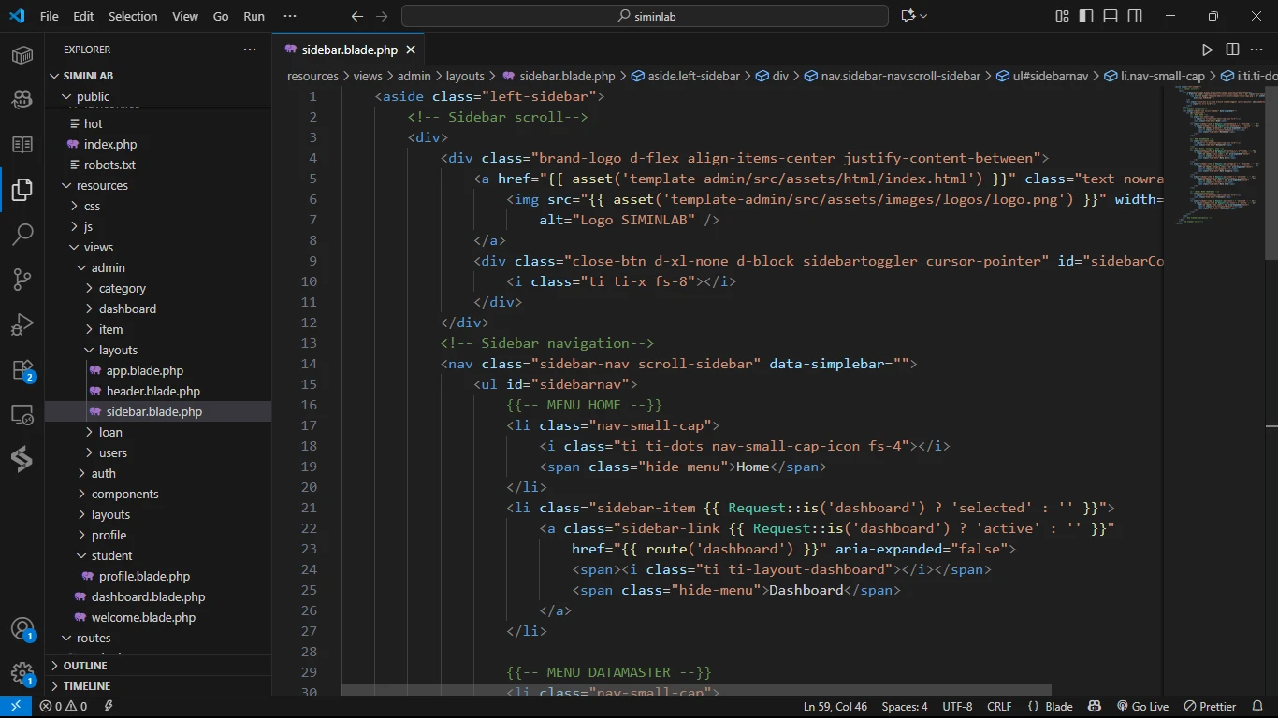Open the Selection menu

click(x=133, y=16)
